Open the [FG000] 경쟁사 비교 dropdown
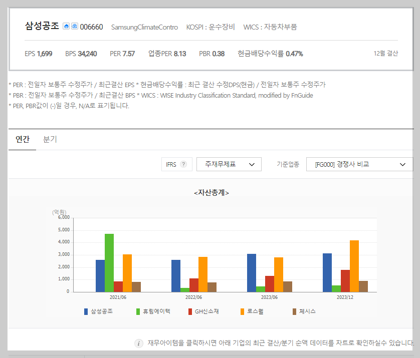Image resolution: width=420 pixels, height=358 pixels. tap(360, 164)
